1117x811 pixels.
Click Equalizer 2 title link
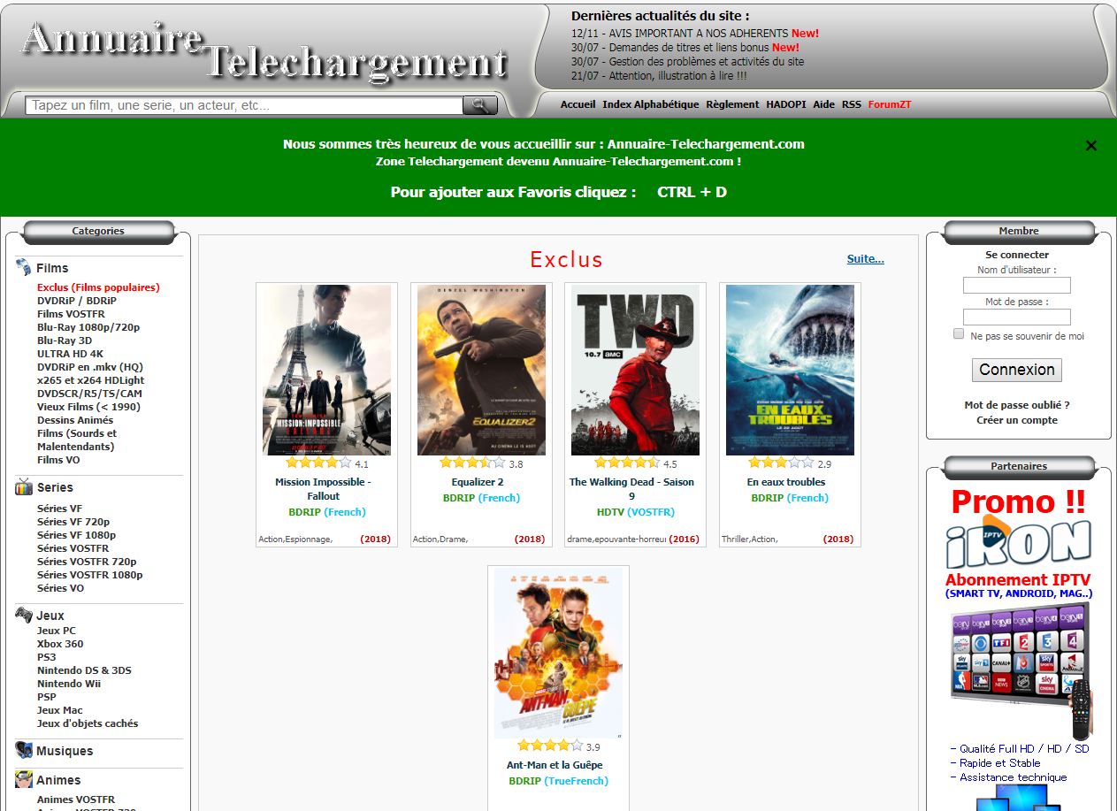click(x=478, y=482)
